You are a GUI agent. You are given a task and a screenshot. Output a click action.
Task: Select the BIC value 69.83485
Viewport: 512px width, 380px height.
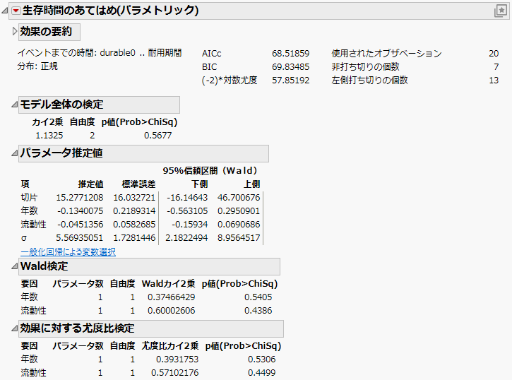tap(291, 66)
